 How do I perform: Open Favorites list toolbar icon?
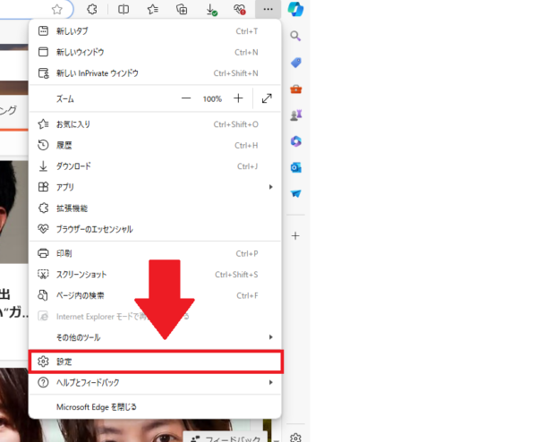pyautogui.click(x=153, y=9)
